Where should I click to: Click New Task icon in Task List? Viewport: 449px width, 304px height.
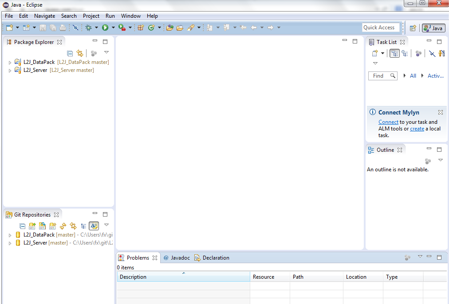[x=375, y=53]
